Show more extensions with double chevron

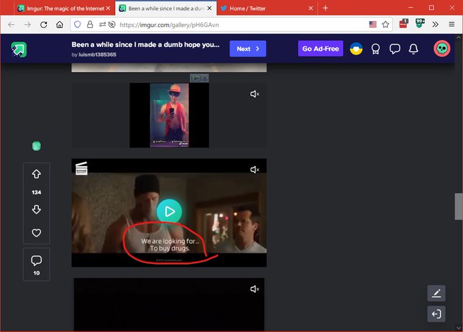coord(435,24)
